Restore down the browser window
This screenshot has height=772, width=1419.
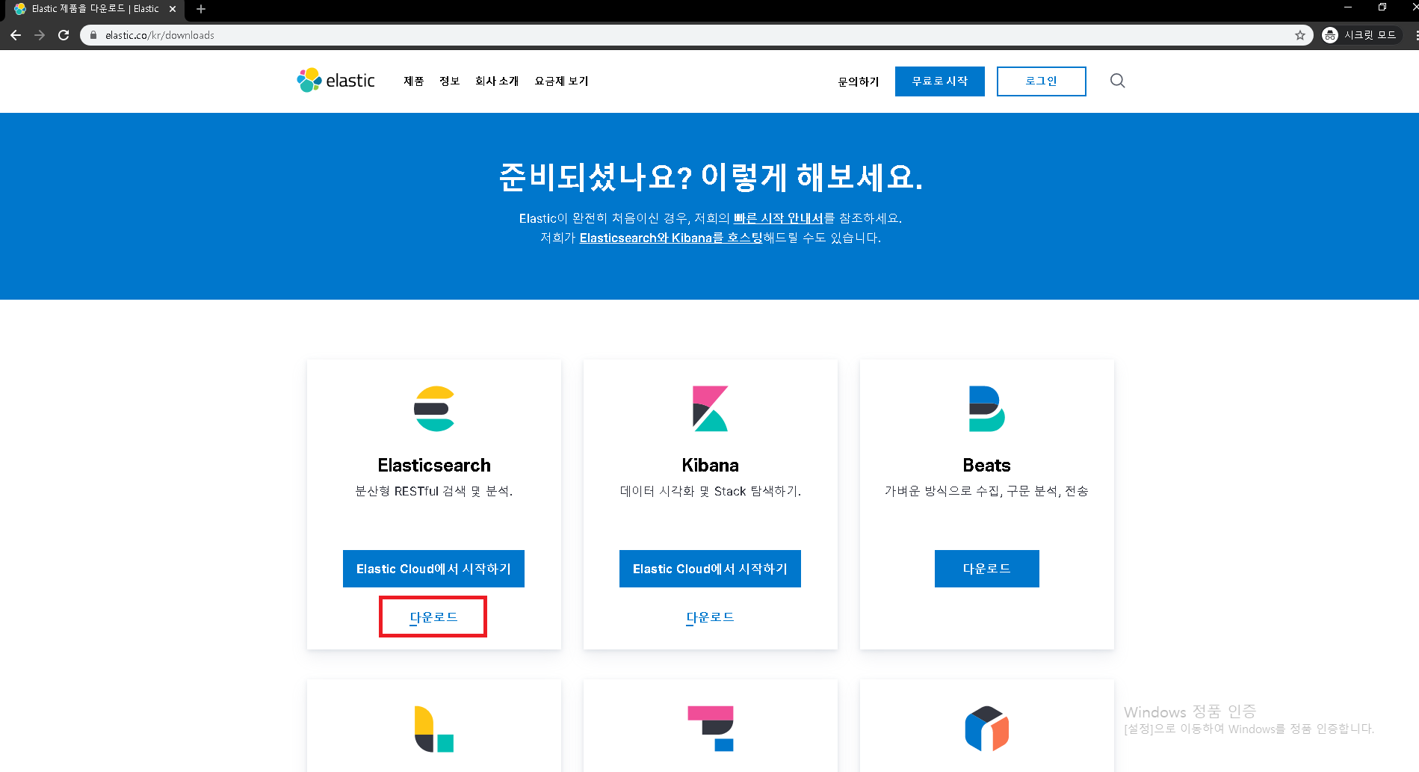click(1382, 7)
